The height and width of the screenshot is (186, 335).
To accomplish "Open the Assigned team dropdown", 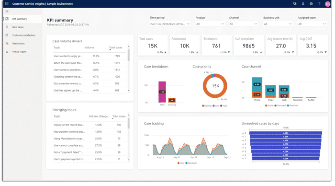I will [312, 24].
